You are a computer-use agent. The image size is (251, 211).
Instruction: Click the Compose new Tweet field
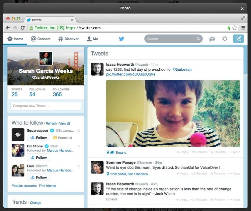click(x=46, y=106)
